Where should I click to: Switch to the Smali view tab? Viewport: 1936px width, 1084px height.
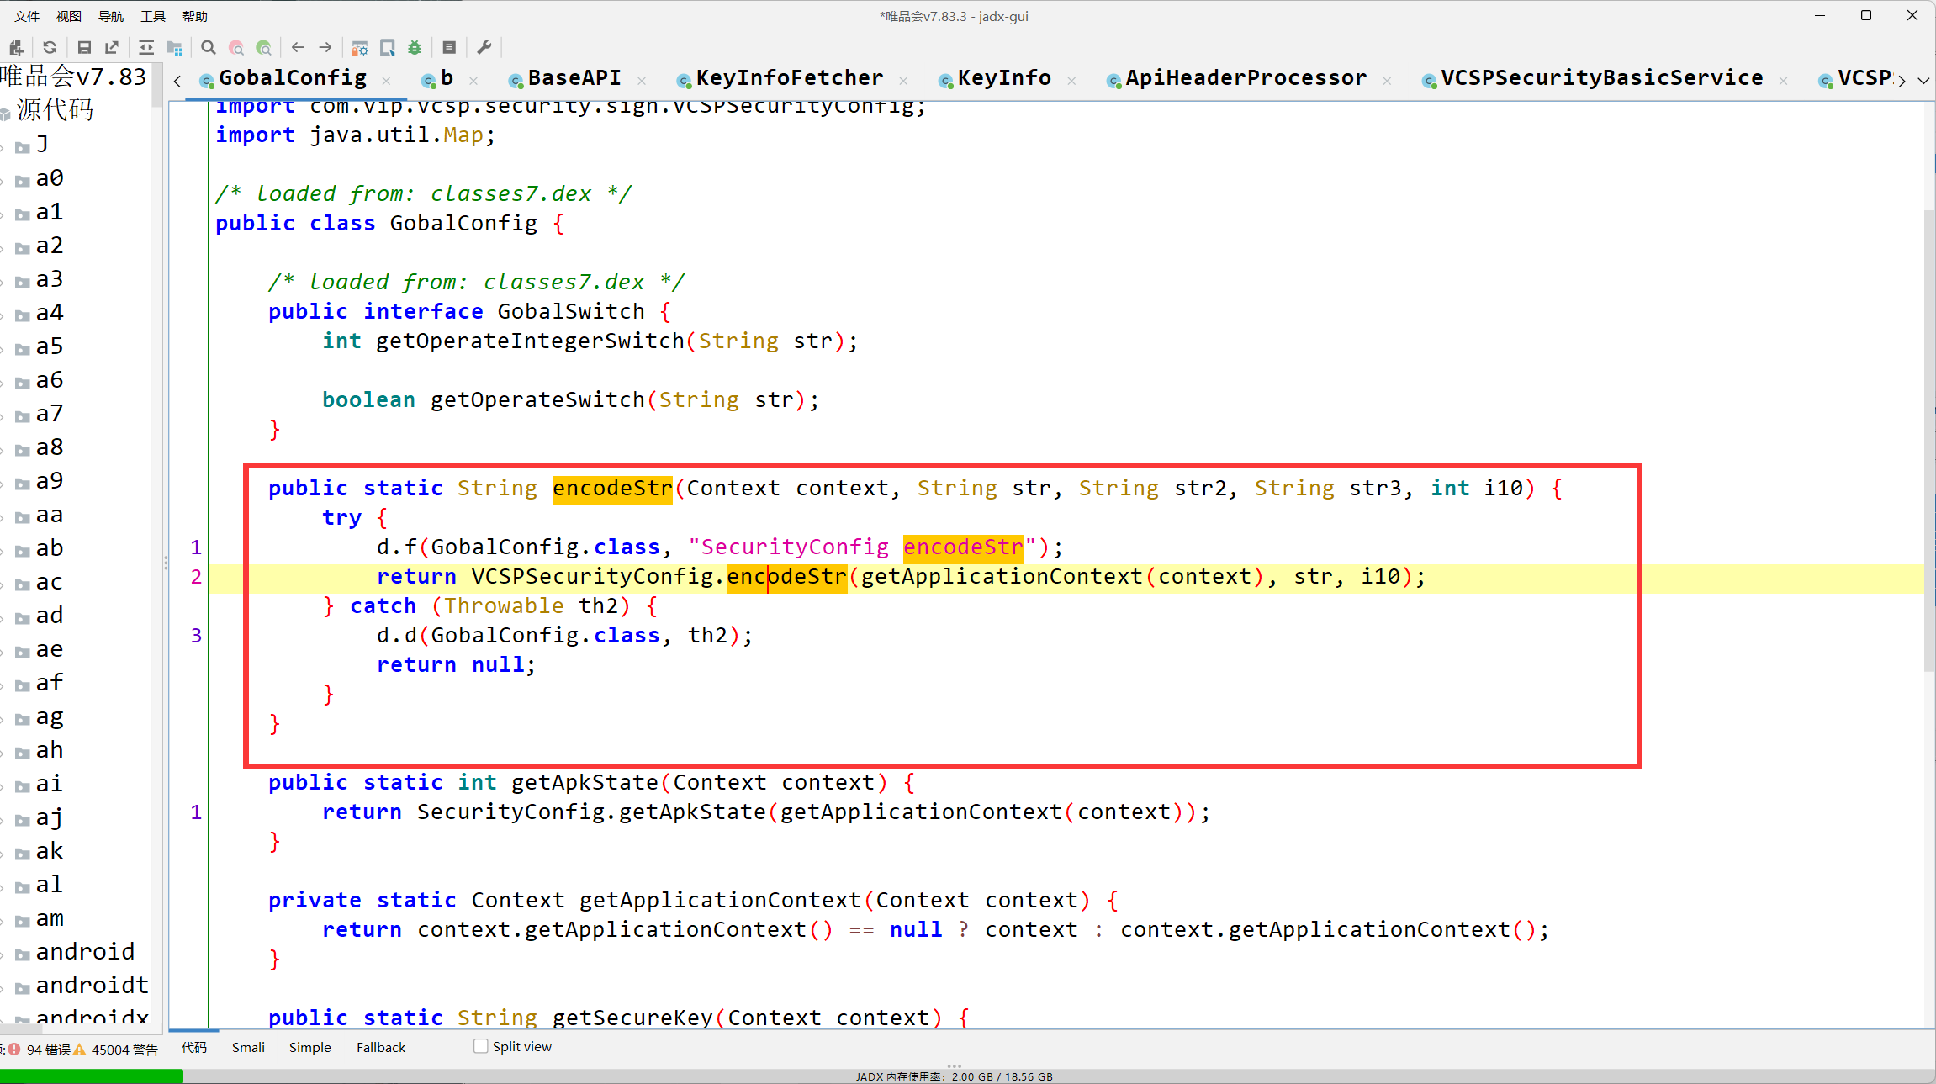[x=248, y=1047]
